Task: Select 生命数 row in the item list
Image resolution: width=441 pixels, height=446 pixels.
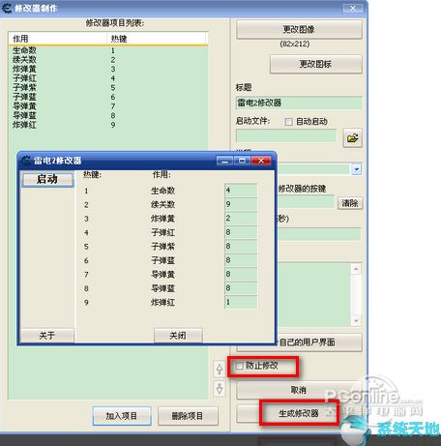Action: (x=108, y=50)
